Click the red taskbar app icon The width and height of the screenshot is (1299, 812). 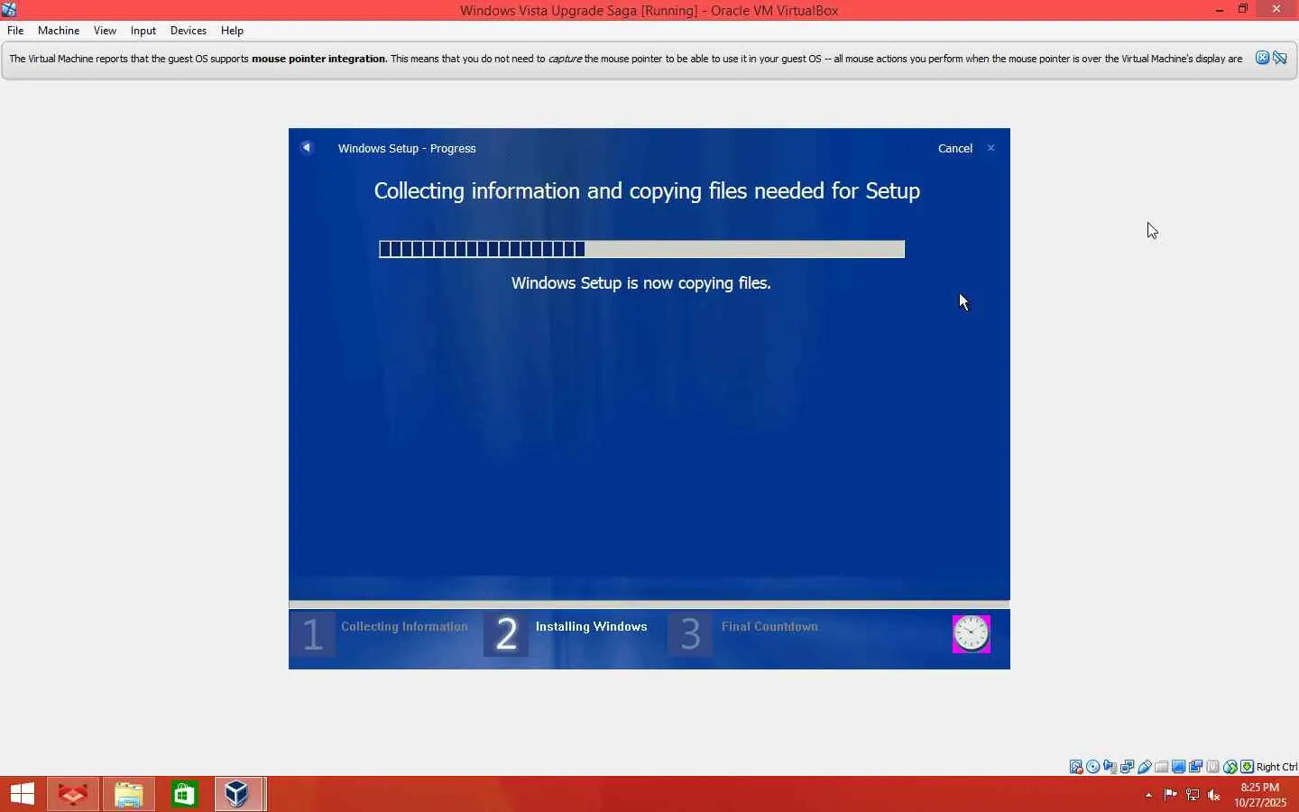tap(73, 794)
